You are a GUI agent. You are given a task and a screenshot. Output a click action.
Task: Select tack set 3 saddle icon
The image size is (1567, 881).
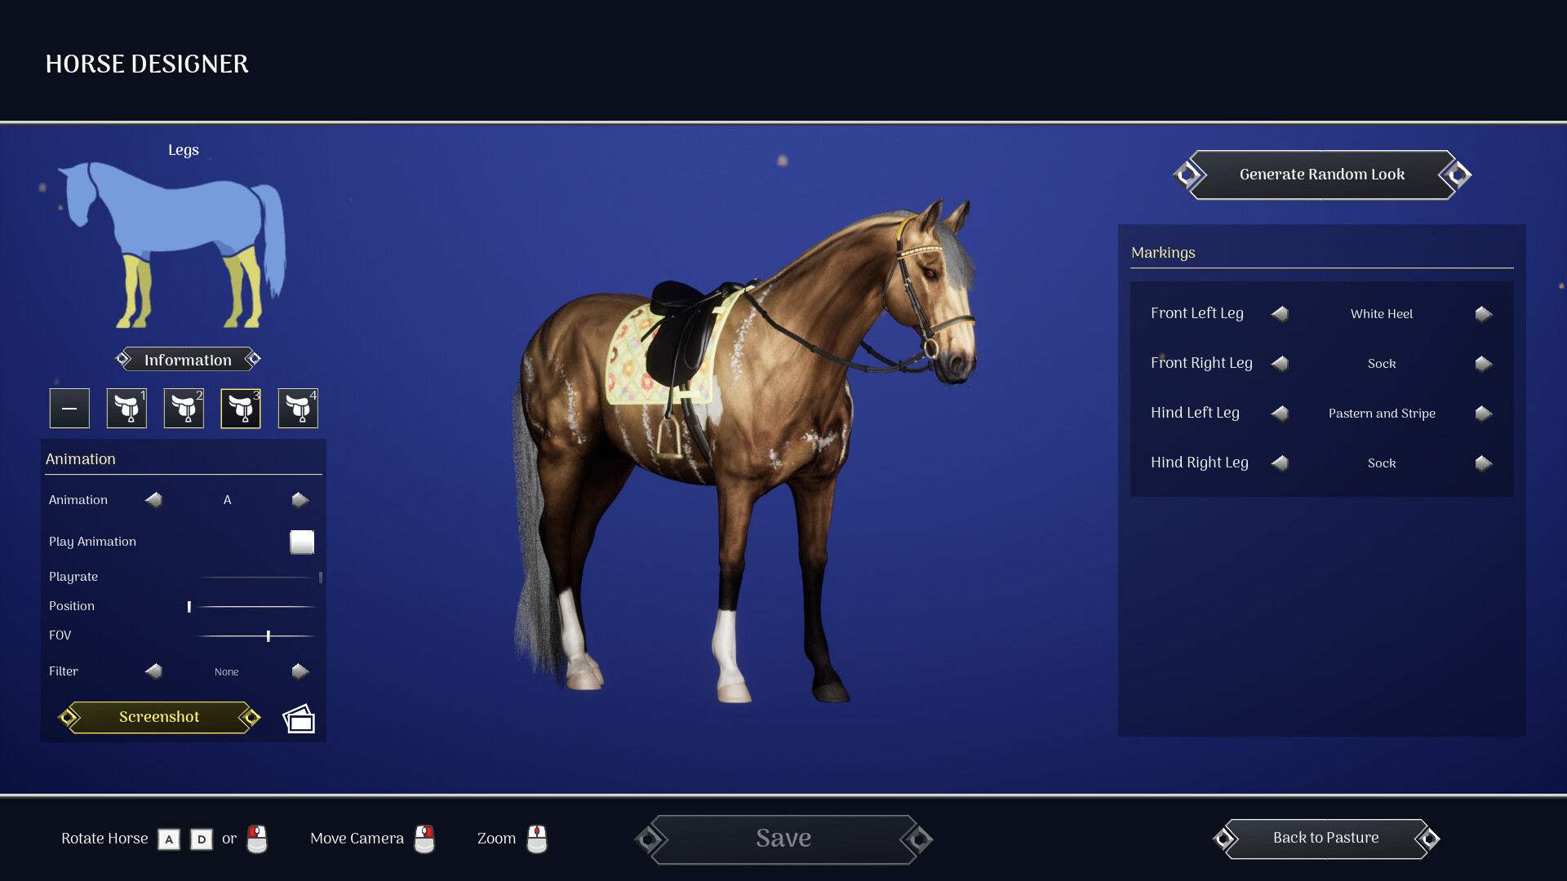point(241,408)
